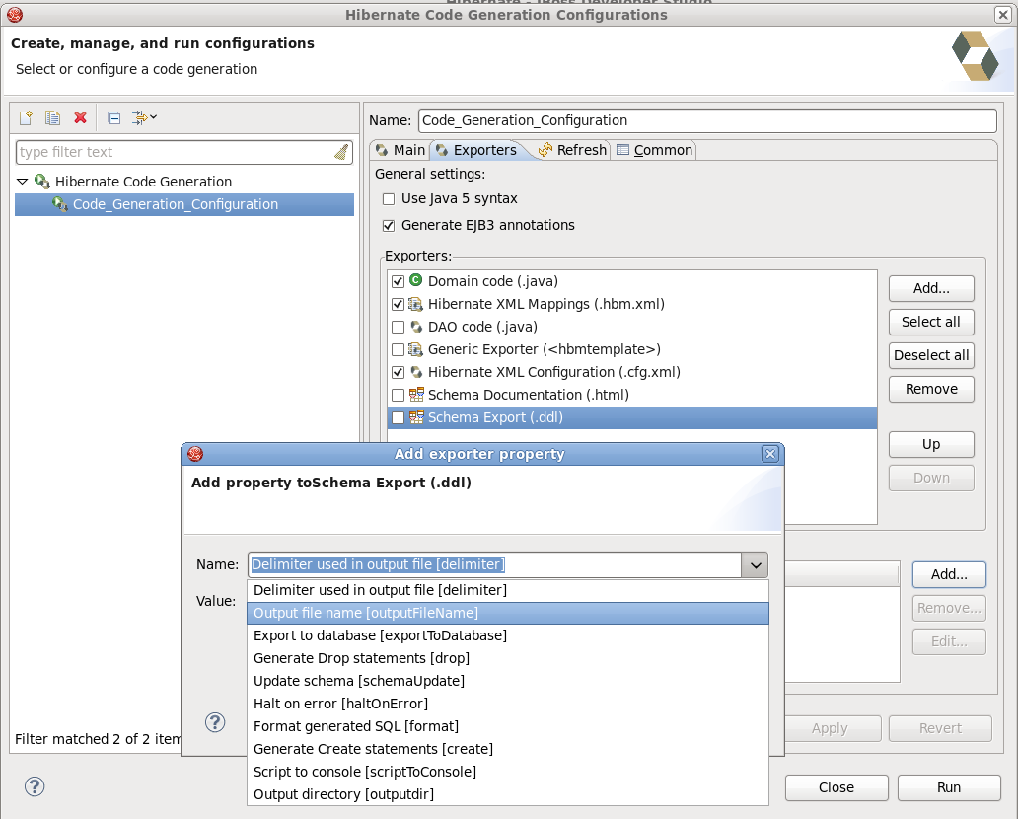Viewport: 1018px width, 819px height.
Task: Click the Select all exporters button
Action: click(930, 322)
